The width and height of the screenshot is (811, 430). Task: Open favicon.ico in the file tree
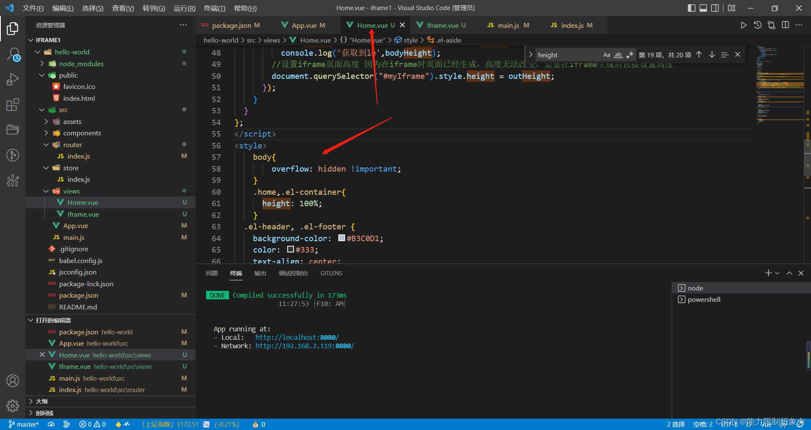79,87
